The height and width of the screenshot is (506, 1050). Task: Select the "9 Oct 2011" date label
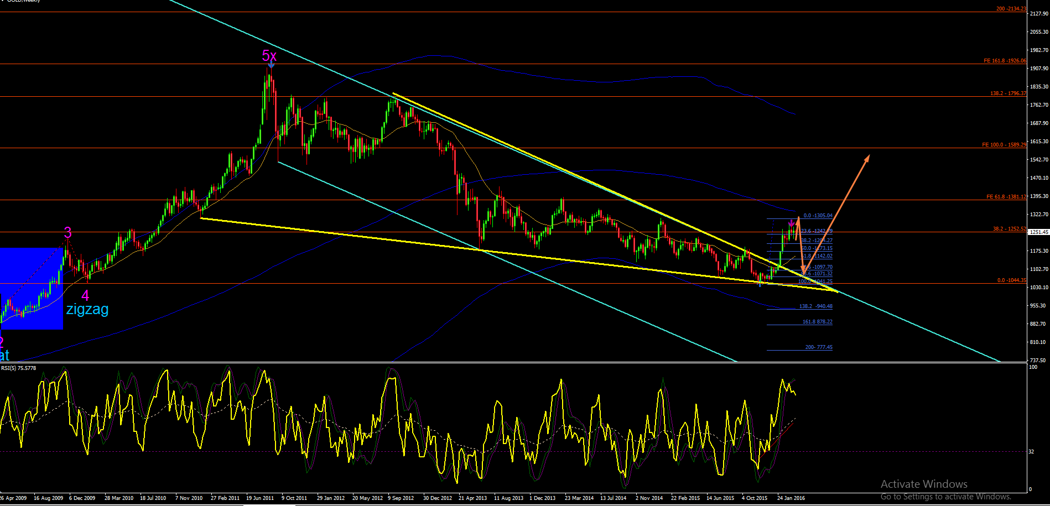coord(294,498)
